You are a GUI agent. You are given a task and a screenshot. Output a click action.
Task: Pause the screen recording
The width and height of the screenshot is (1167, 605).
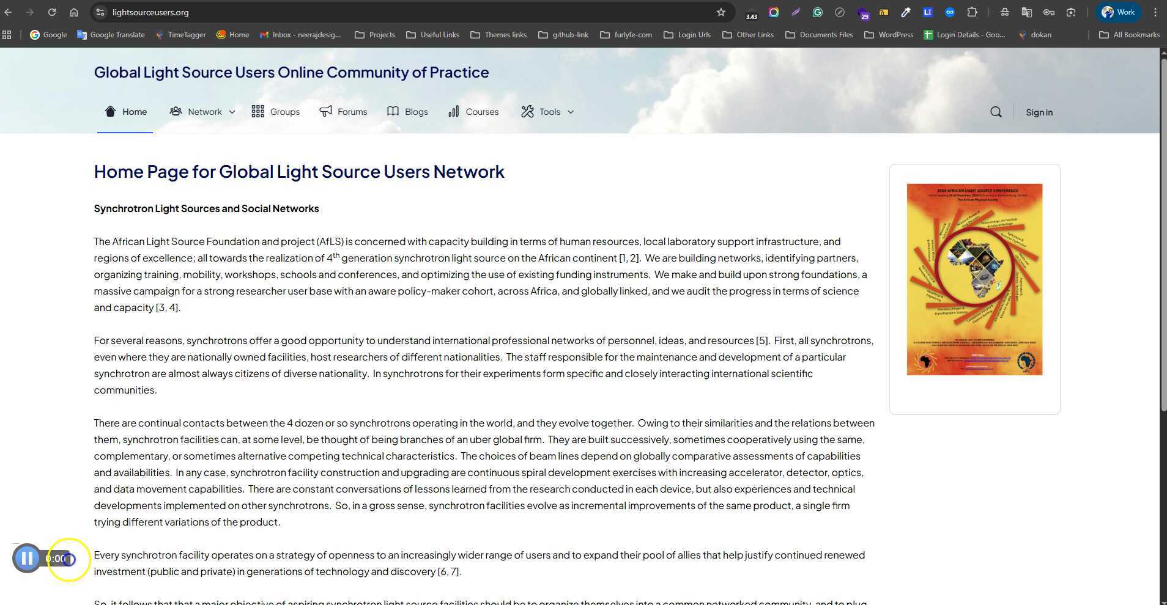pos(27,558)
